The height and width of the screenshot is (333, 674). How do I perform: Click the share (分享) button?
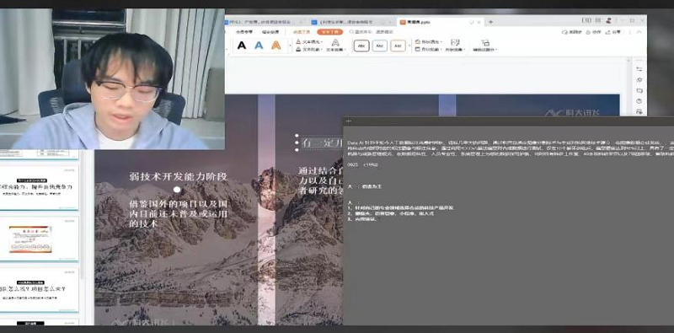[x=614, y=32]
